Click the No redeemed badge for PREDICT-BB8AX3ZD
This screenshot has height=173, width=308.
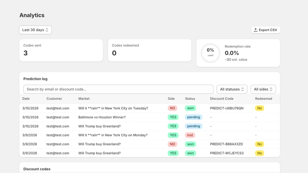coord(259,144)
